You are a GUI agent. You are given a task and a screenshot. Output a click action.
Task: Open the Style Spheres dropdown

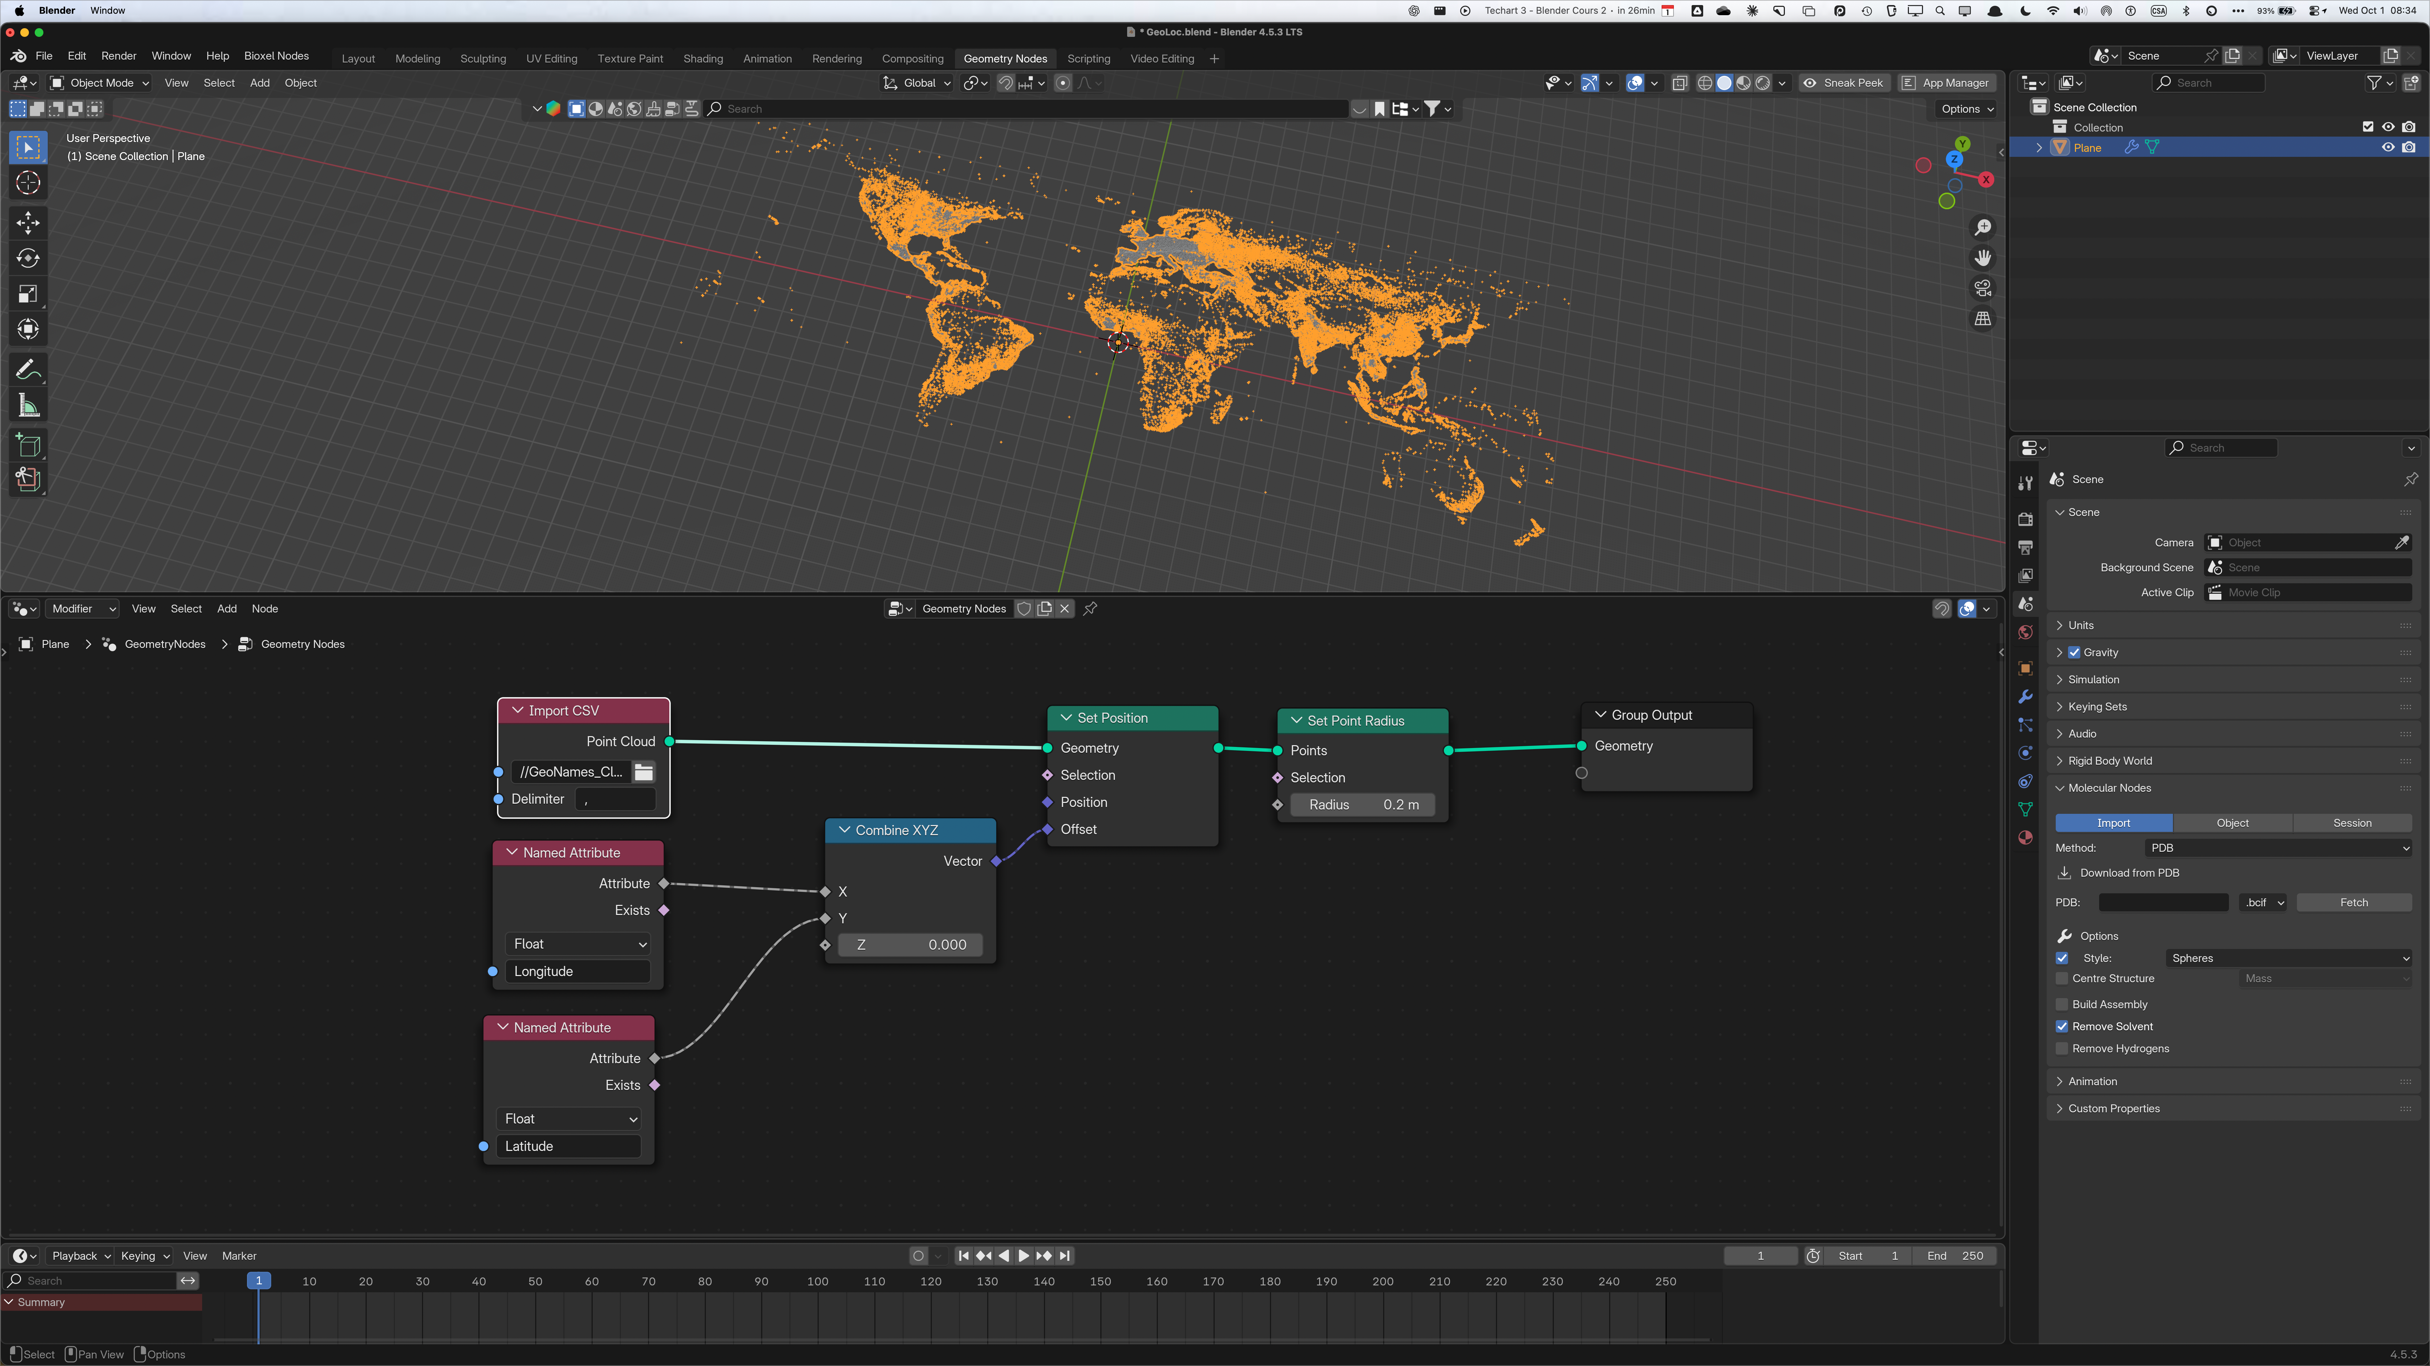coord(2289,959)
